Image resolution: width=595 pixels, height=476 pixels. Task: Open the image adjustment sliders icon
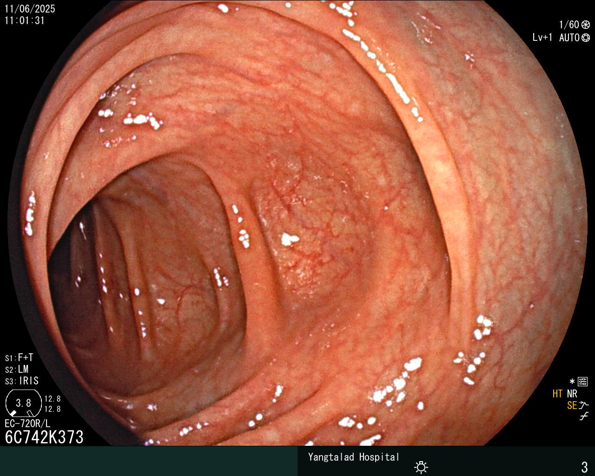[x=582, y=382]
